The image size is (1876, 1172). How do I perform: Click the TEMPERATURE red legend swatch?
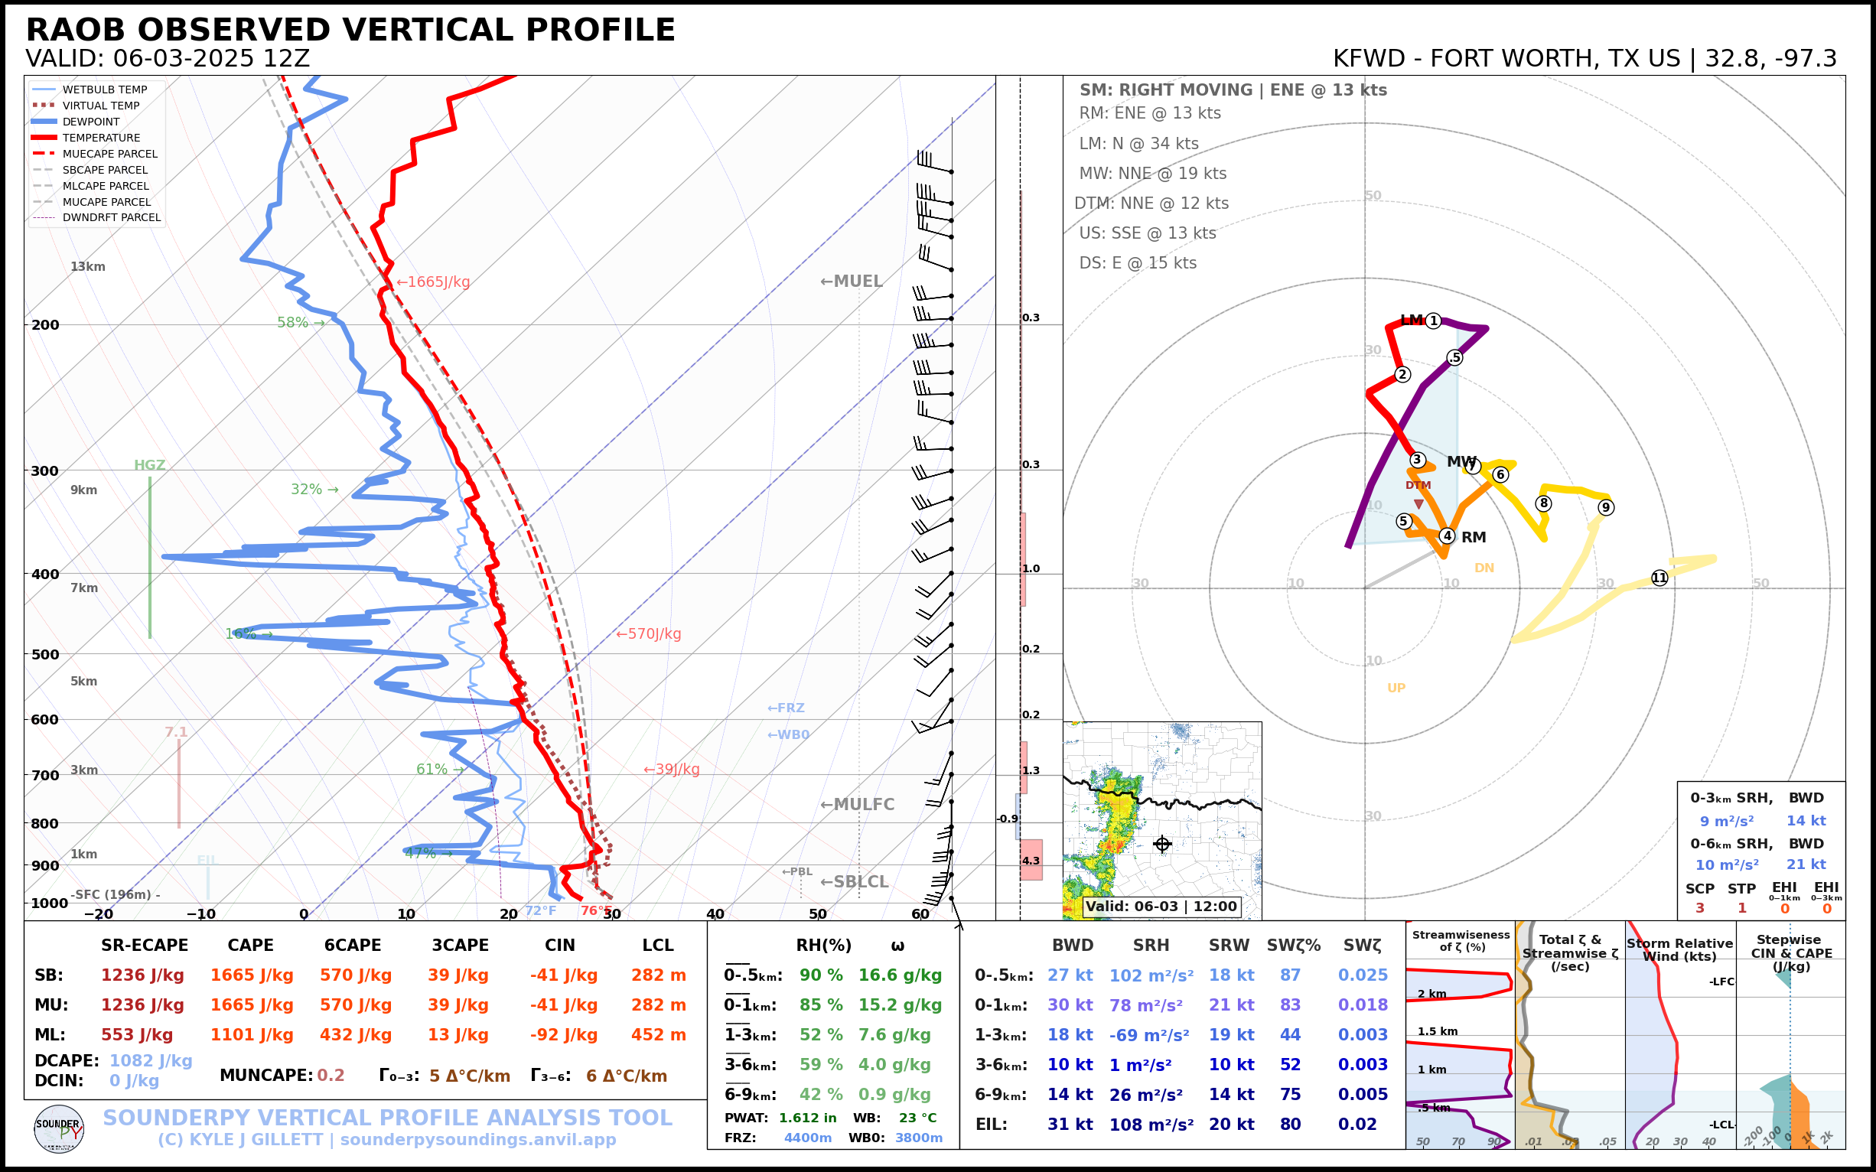(x=44, y=138)
